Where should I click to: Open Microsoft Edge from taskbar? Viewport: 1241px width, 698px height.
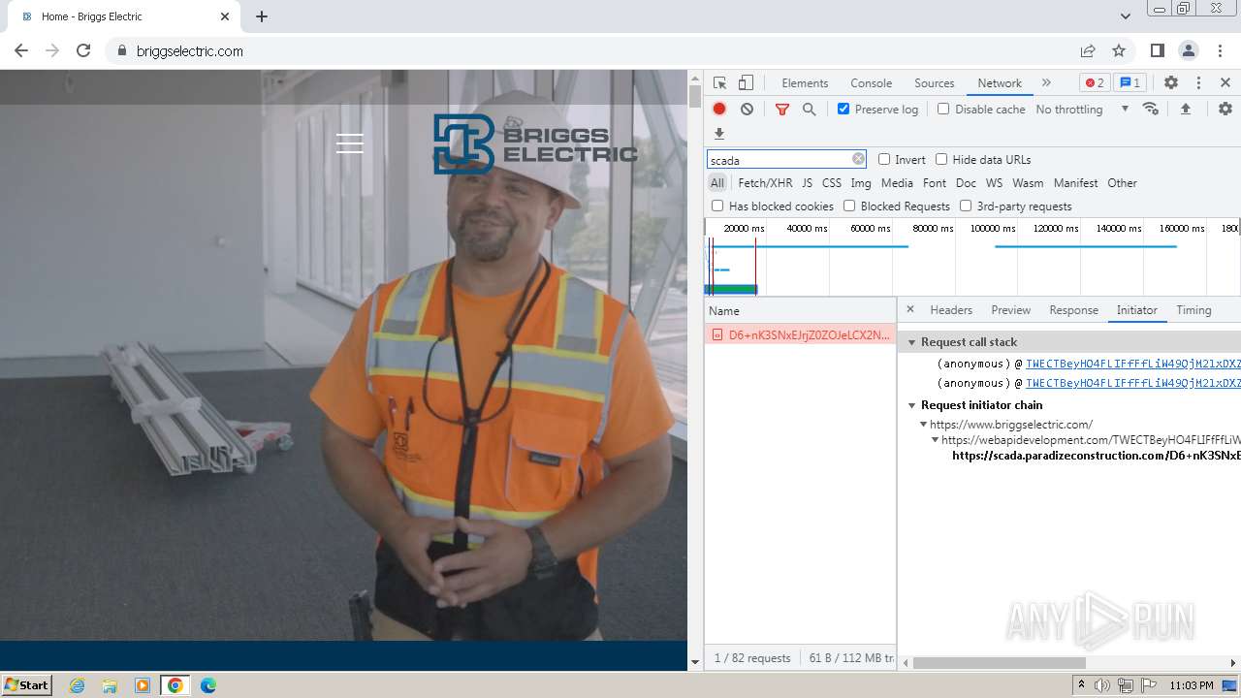click(207, 685)
